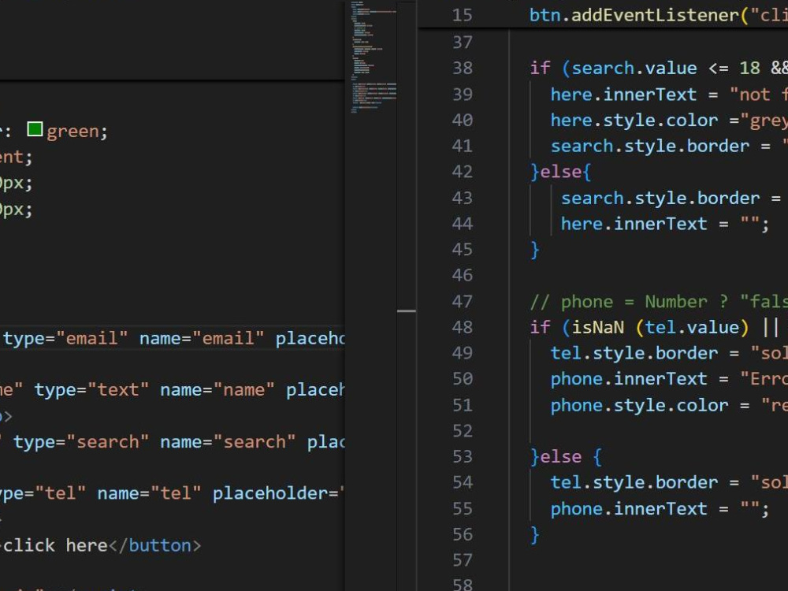
Task: Click the type="search" attribute
Action: [81, 442]
